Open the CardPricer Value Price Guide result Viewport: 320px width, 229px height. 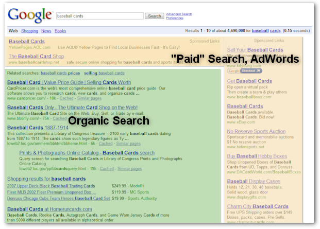point(69,82)
